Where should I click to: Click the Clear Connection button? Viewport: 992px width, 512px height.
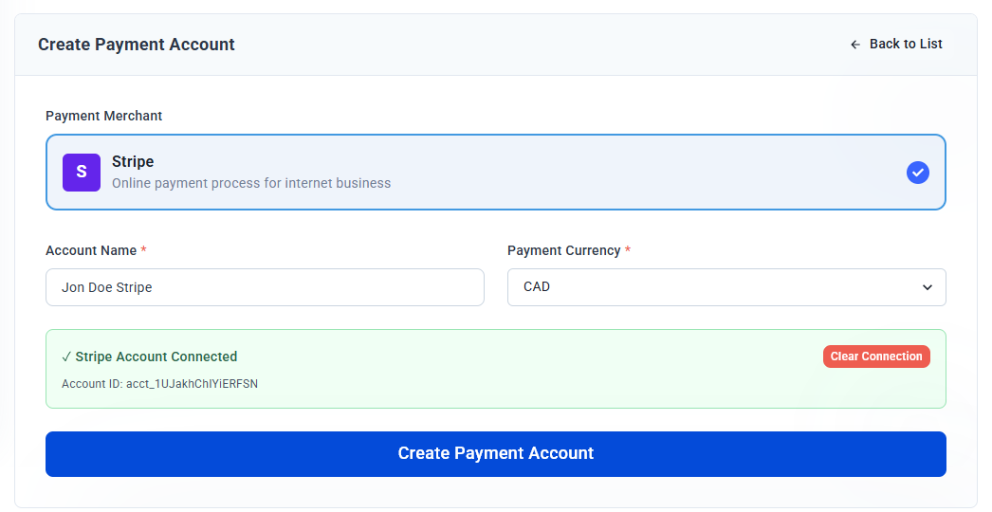(x=876, y=357)
